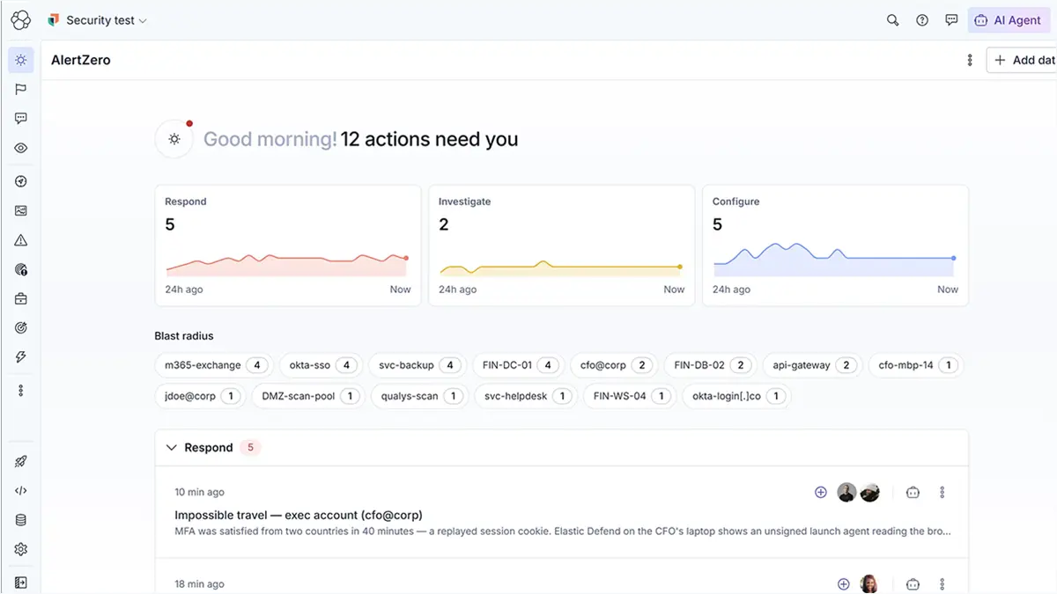1057x594 pixels.
Task: Select the okta-login[.]co chip
Action: pos(736,396)
